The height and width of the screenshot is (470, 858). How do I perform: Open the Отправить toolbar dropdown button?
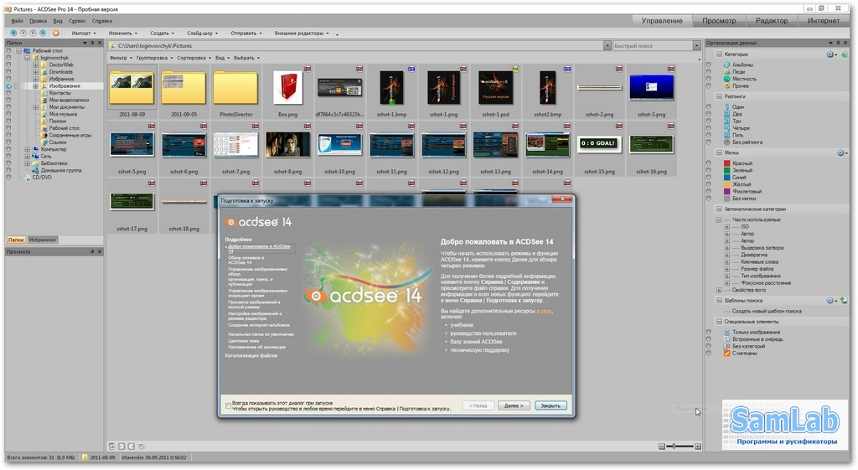pyautogui.click(x=246, y=34)
